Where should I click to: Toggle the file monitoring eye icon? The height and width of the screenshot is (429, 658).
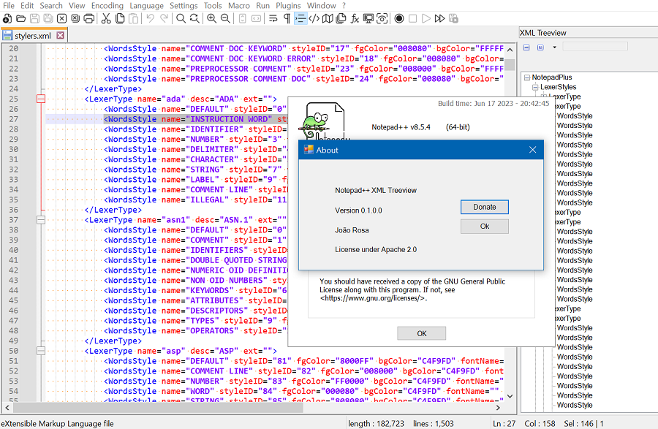pos(382,18)
